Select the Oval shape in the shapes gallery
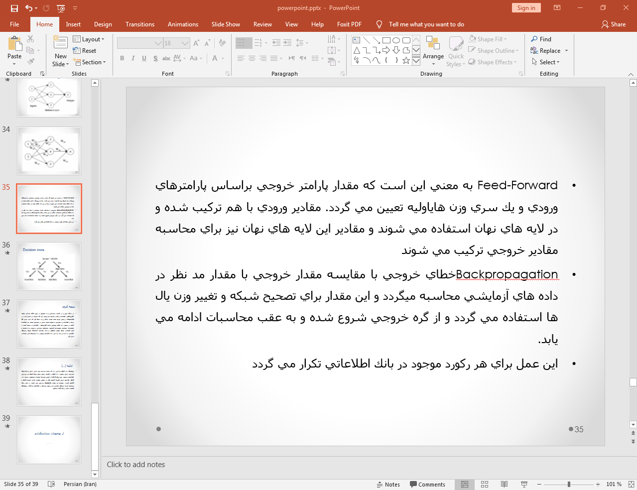 pos(396,40)
